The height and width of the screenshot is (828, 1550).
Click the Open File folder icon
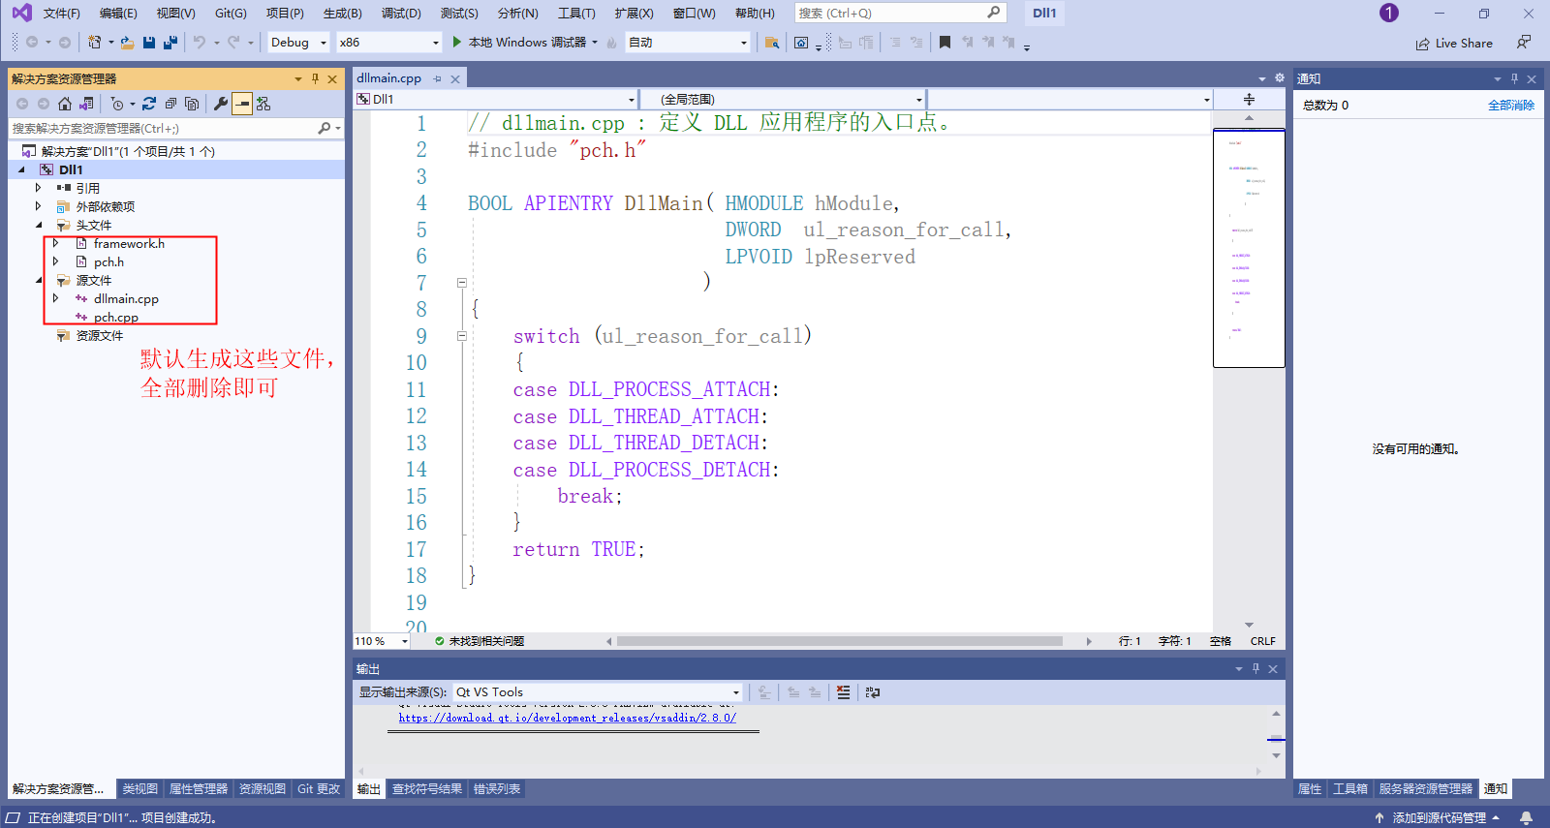point(127,43)
